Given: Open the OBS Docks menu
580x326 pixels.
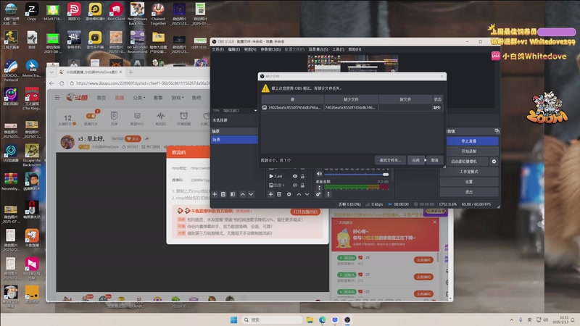Looking at the screenshot, I should [x=270, y=49].
